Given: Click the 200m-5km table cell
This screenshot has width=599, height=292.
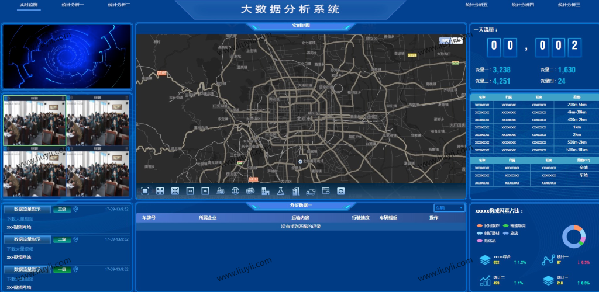Looking at the screenshot, I should point(576,105).
